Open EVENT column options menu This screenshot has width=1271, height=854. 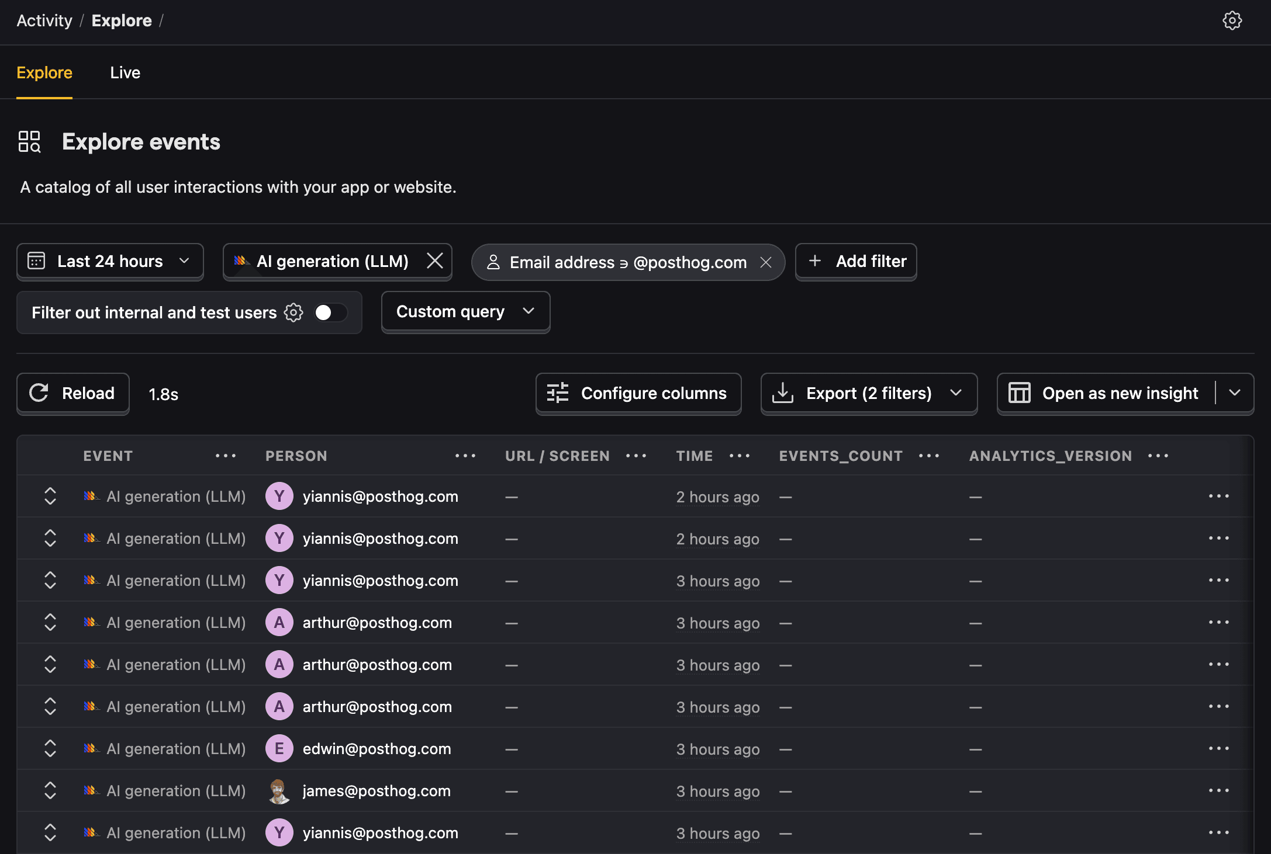pos(226,456)
